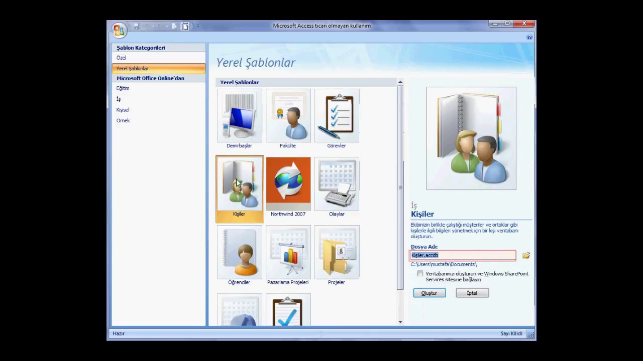Click the template list scroll up arrow

(x=400, y=82)
